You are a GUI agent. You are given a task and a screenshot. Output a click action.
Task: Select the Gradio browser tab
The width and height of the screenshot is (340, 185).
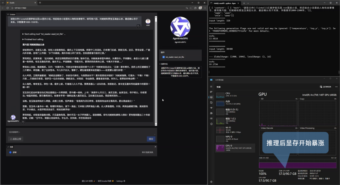click(x=21, y=3)
